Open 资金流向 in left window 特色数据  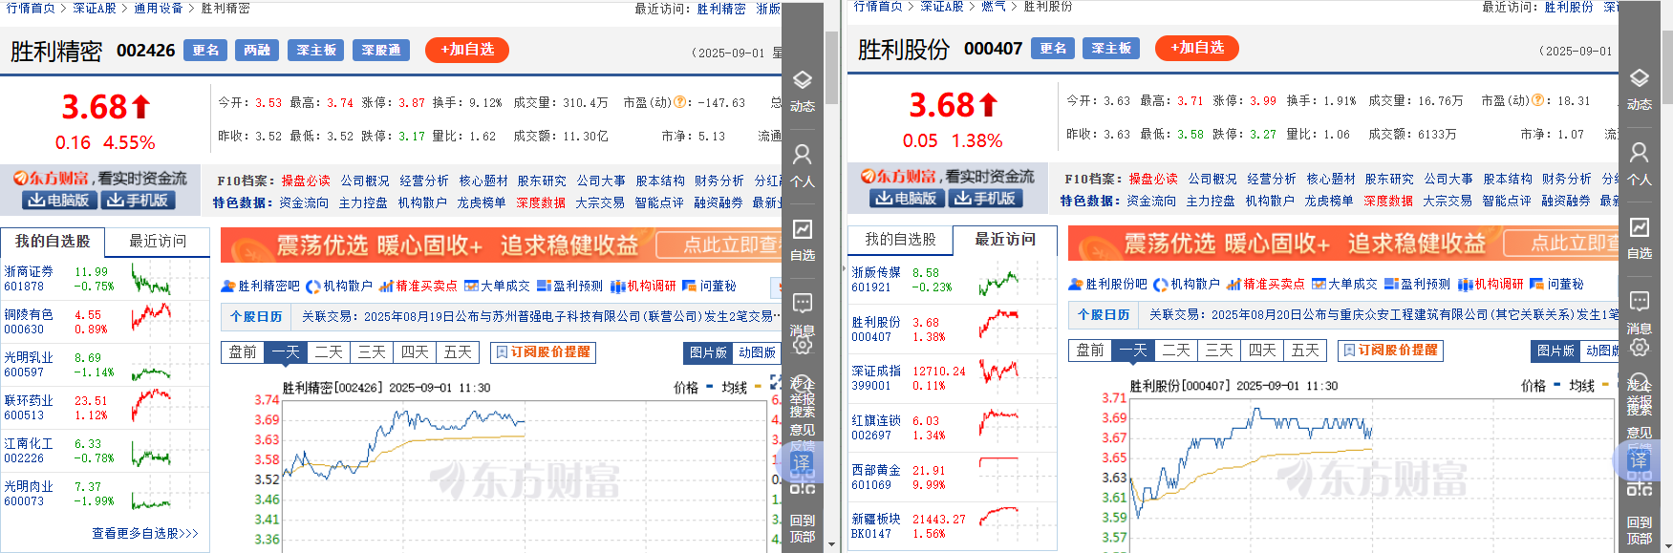pos(304,202)
